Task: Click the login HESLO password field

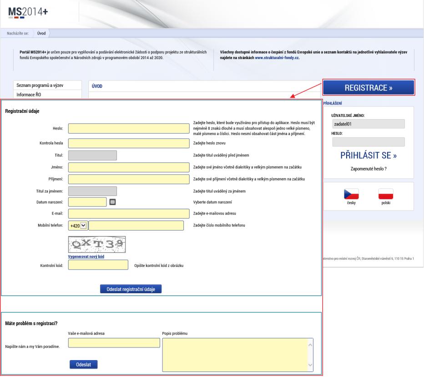Action: [368, 142]
